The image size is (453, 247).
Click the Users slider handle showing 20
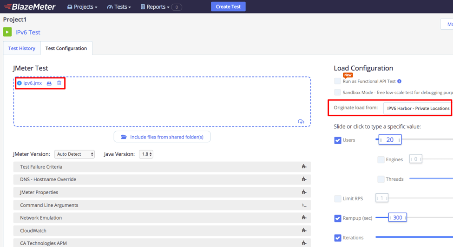pos(390,140)
